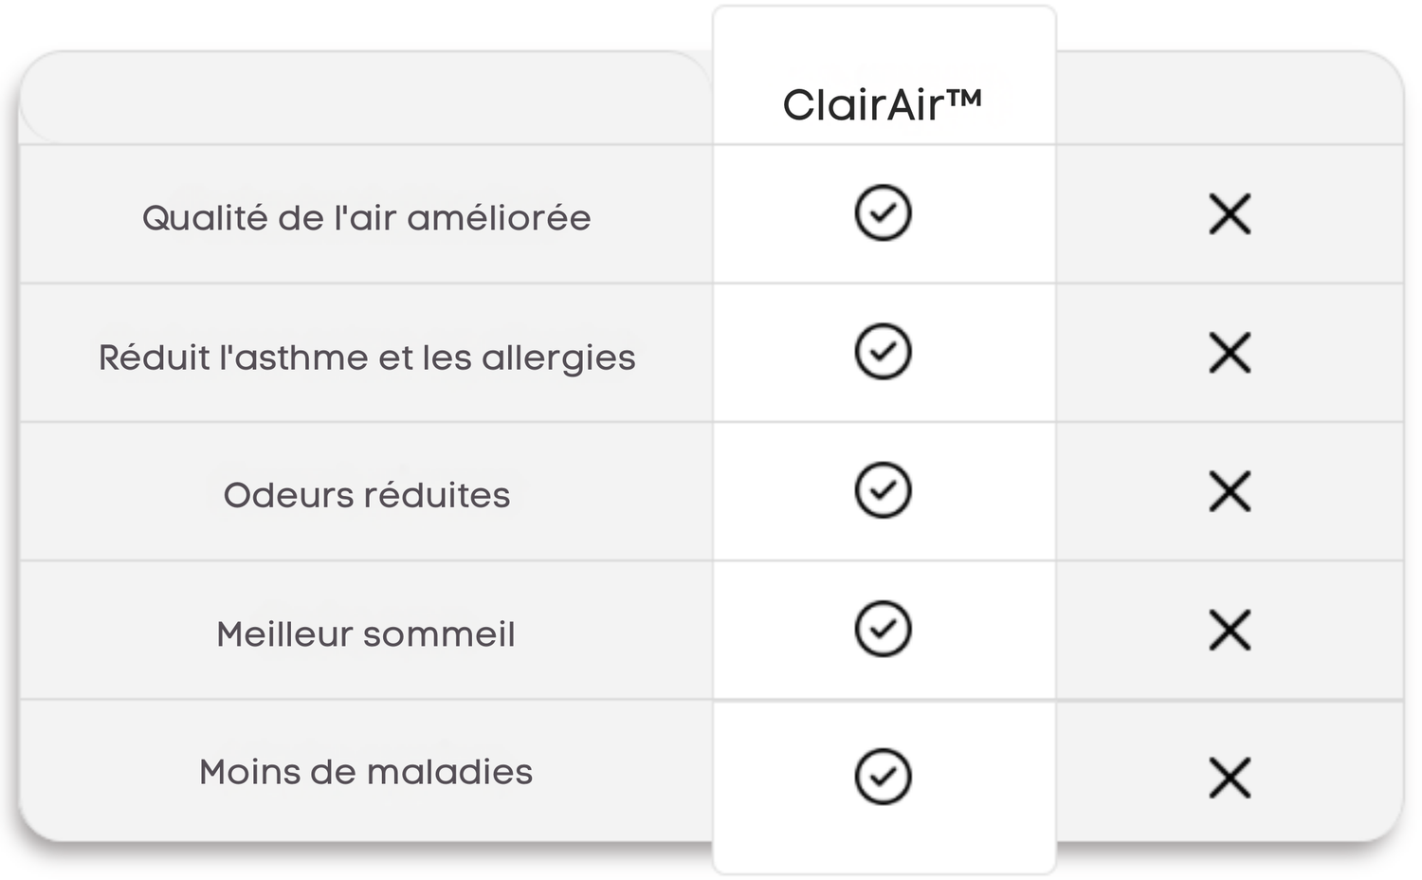Click the checkmark for Qualité de l'air améliorée
Screen dimensions: 1422x880
pyautogui.click(x=883, y=213)
